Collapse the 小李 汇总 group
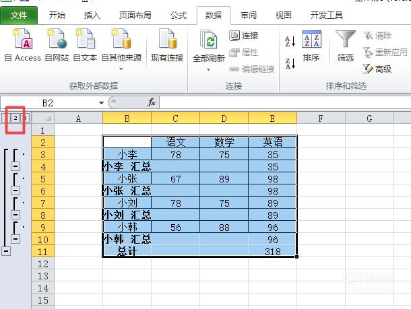 pos(15,166)
